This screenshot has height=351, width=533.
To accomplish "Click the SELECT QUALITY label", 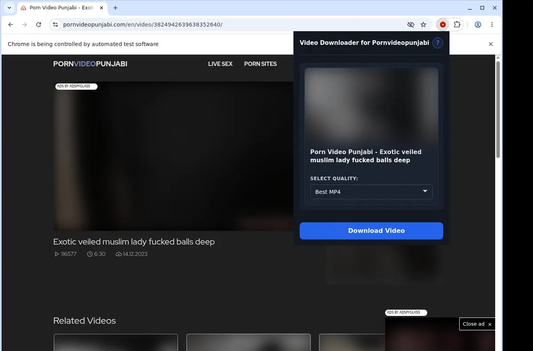I will point(334,179).
